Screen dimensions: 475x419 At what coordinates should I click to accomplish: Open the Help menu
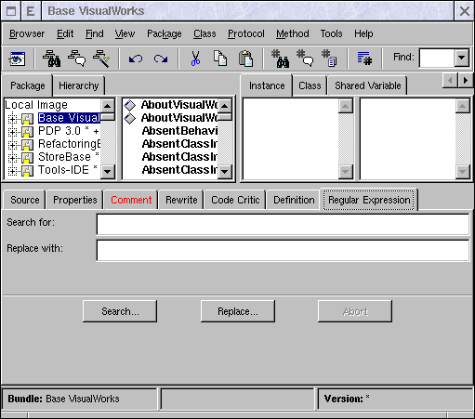click(x=363, y=33)
